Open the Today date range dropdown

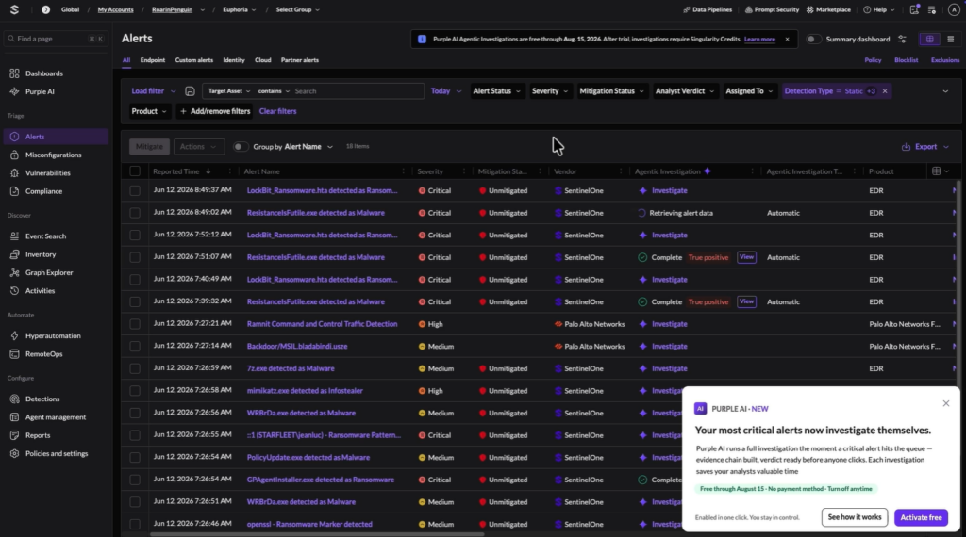pyautogui.click(x=446, y=91)
